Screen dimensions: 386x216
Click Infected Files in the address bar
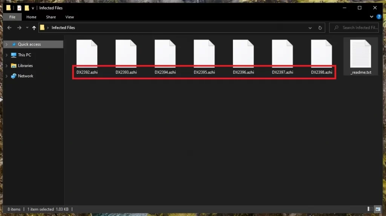(63, 27)
